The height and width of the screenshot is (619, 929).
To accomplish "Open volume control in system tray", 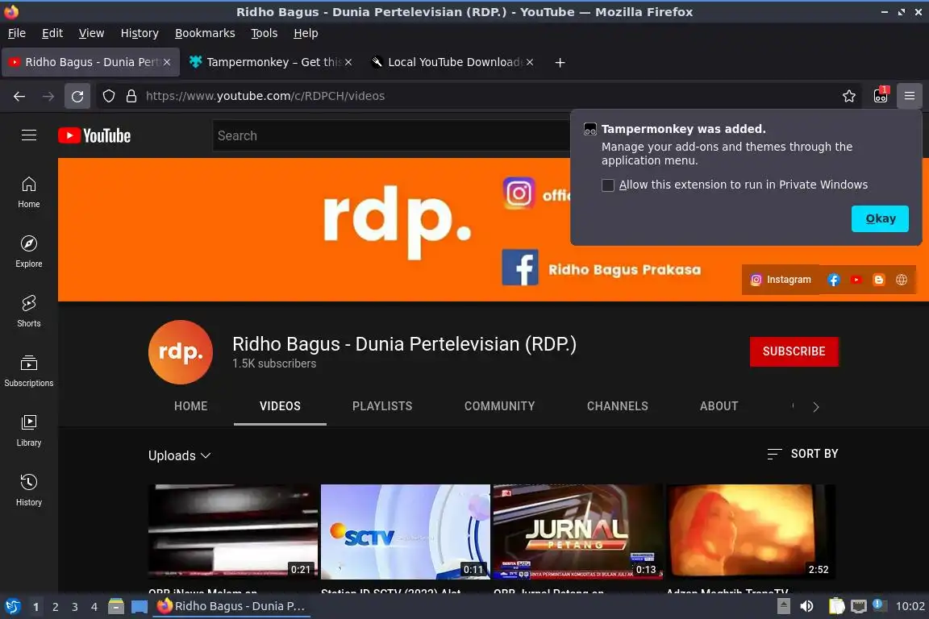I will [806, 606].
